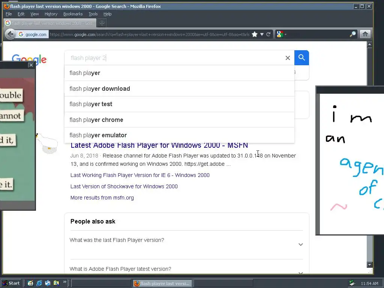
Task: Clear the search query with the X icon
Action: (288, 58)
